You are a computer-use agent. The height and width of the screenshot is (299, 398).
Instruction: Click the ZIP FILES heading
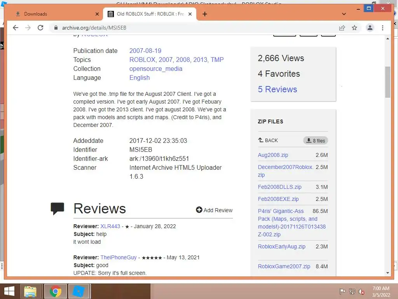coord(271,121)
